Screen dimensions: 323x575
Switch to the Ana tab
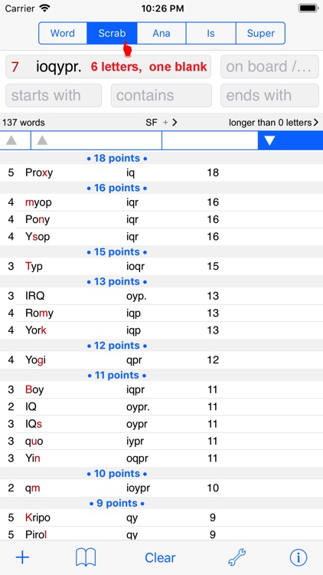click(161, 33)
